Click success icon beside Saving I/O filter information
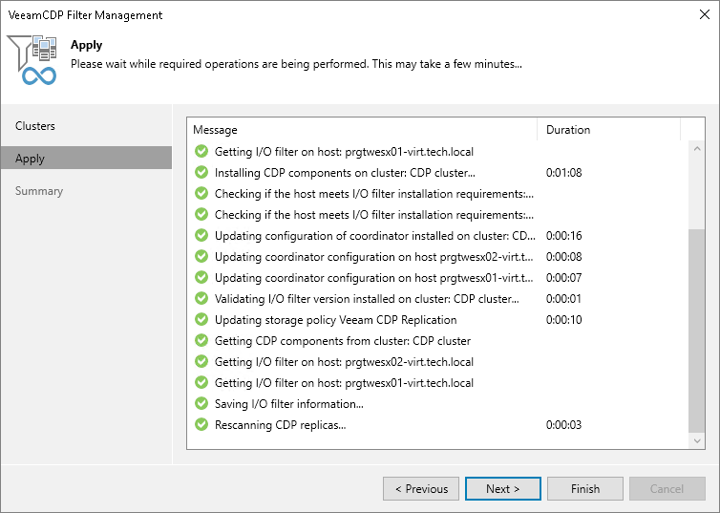 tap(201, 404)
